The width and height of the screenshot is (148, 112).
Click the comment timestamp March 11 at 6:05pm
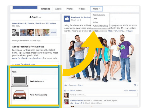click(x=93, y=103)
